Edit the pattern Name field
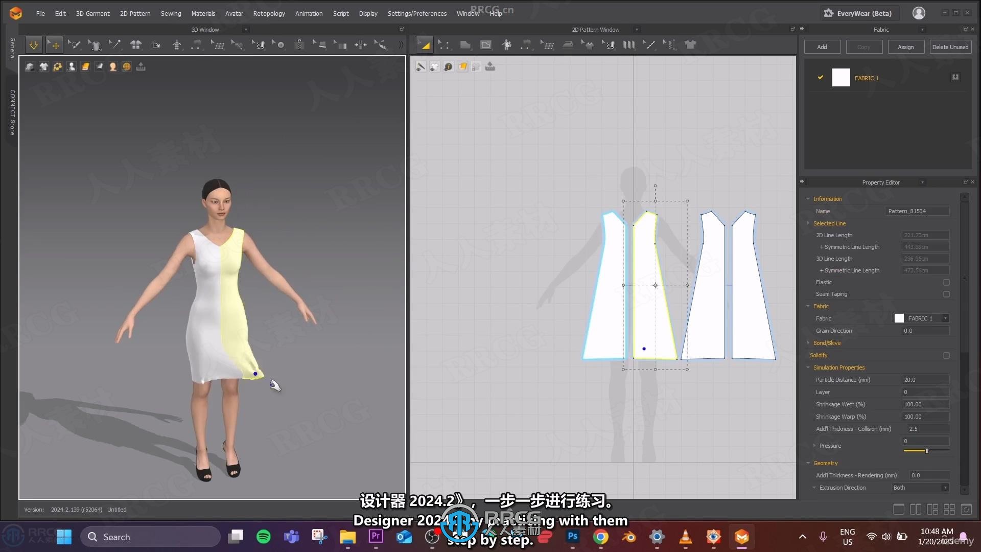 click(x=917, y=211)
